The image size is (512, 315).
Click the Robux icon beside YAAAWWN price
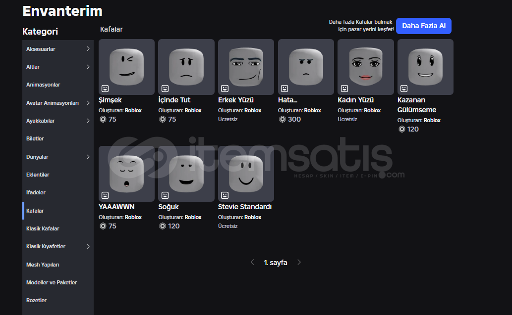(103, 226)
